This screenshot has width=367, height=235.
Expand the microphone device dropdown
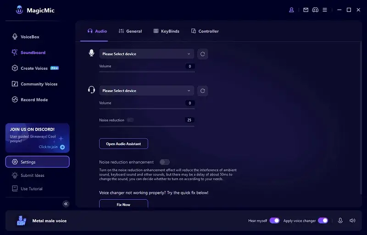(x=146, y=54)
